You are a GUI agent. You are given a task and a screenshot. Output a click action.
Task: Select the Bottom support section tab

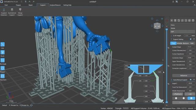coord(186,43)
